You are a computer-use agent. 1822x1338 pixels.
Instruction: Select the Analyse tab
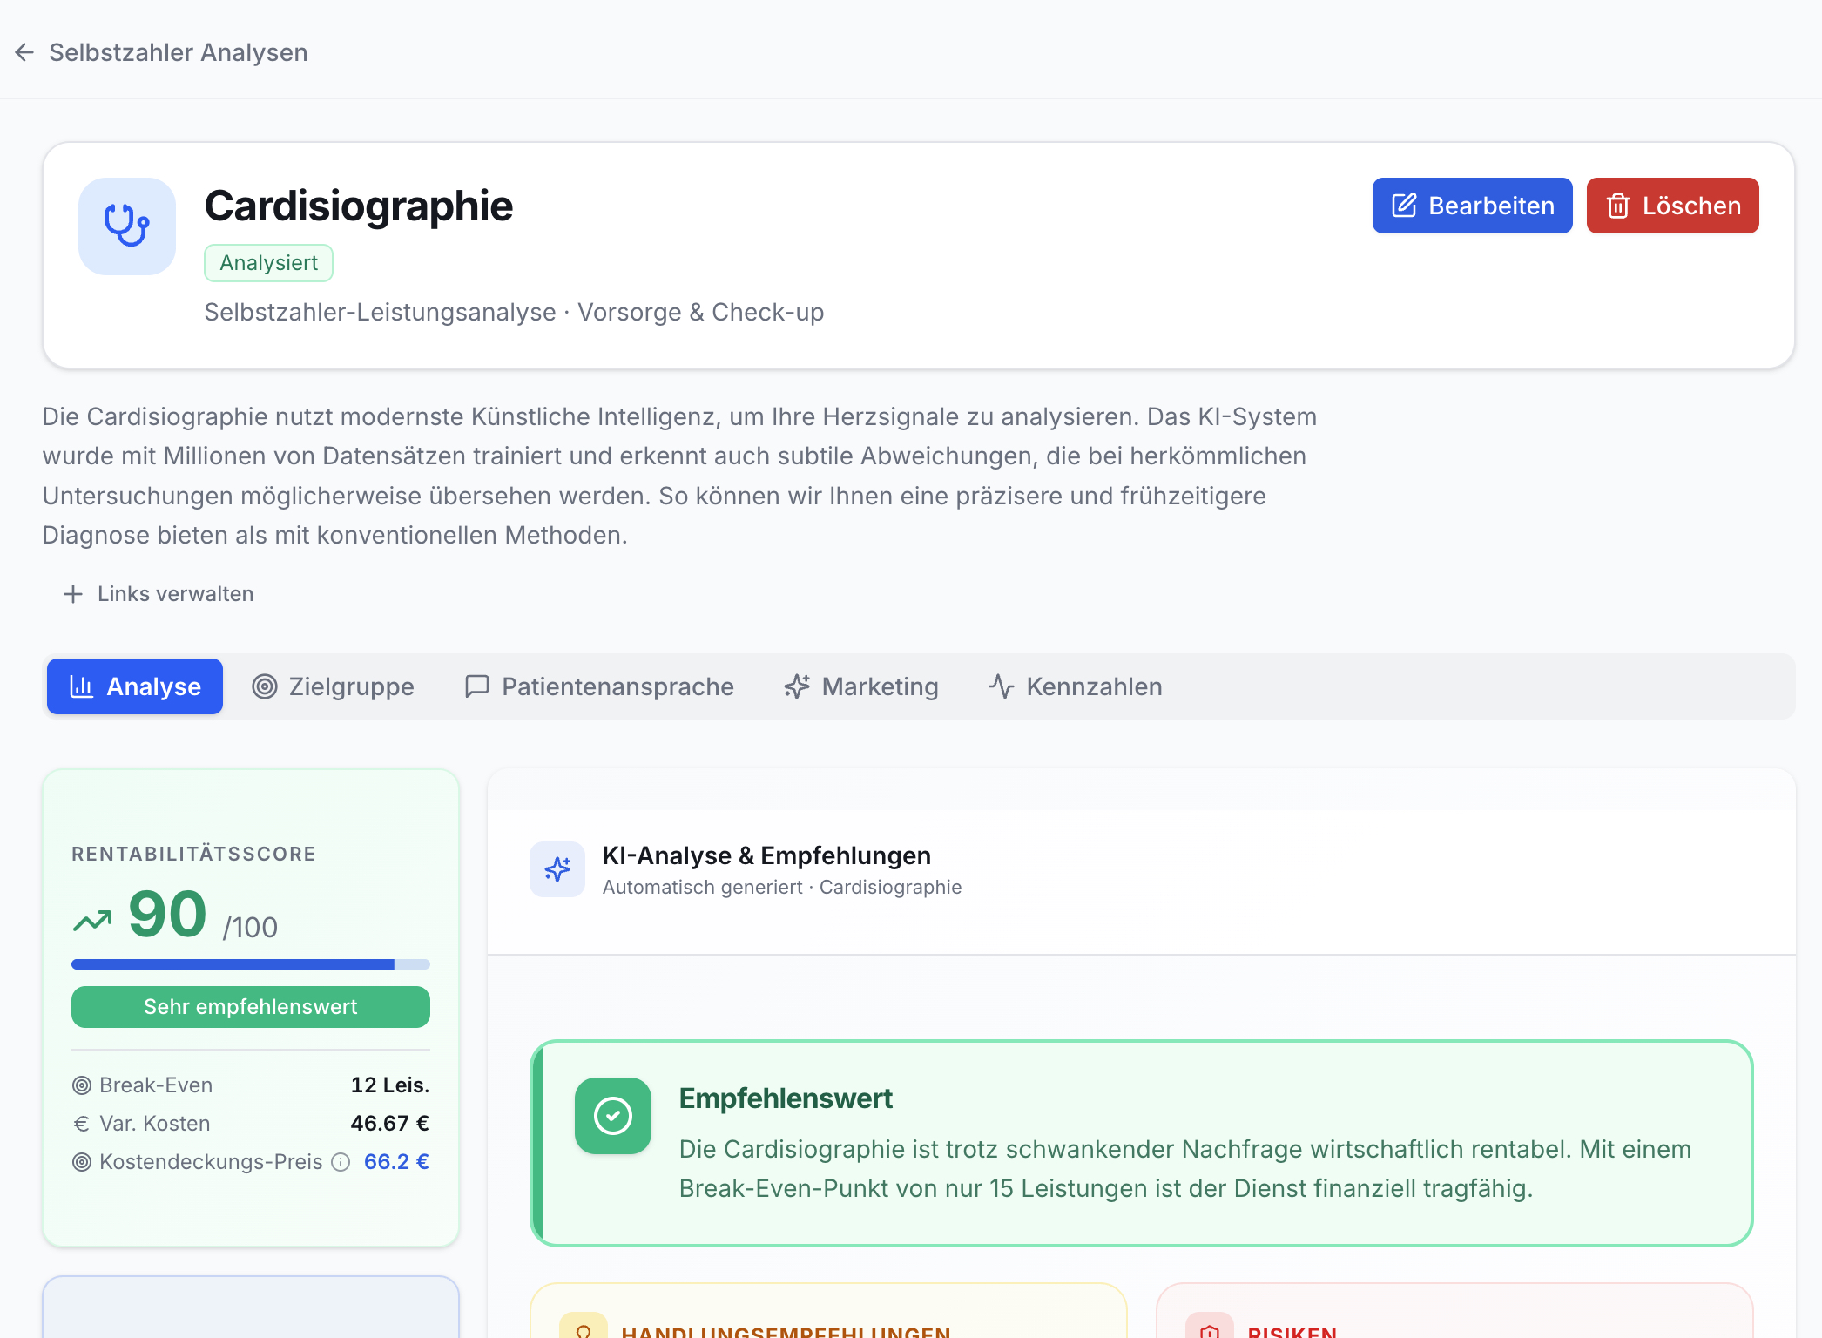tap(135, 686)
